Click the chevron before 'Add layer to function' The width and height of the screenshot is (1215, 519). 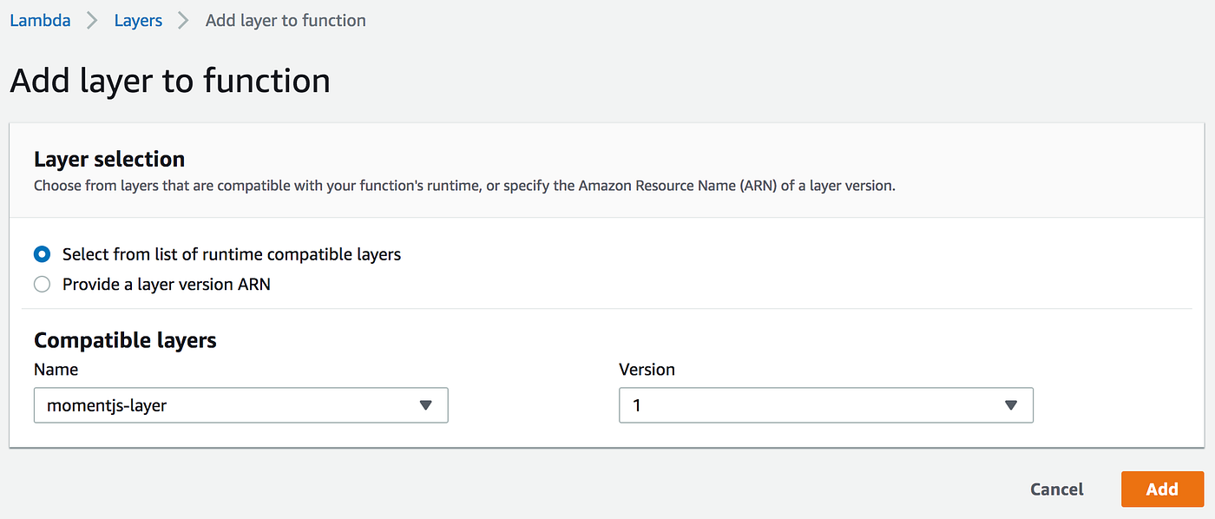(x=185, y=20)
